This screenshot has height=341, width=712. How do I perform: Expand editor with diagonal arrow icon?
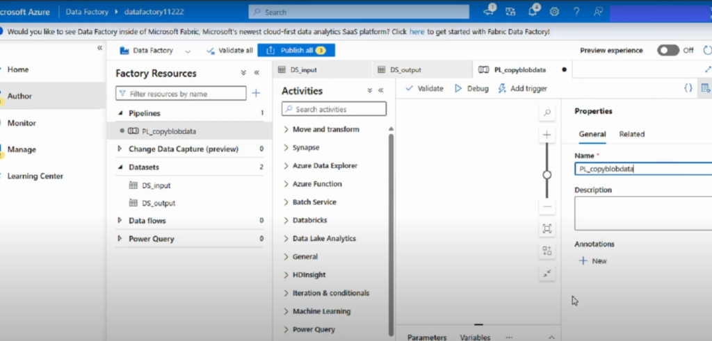707,69
